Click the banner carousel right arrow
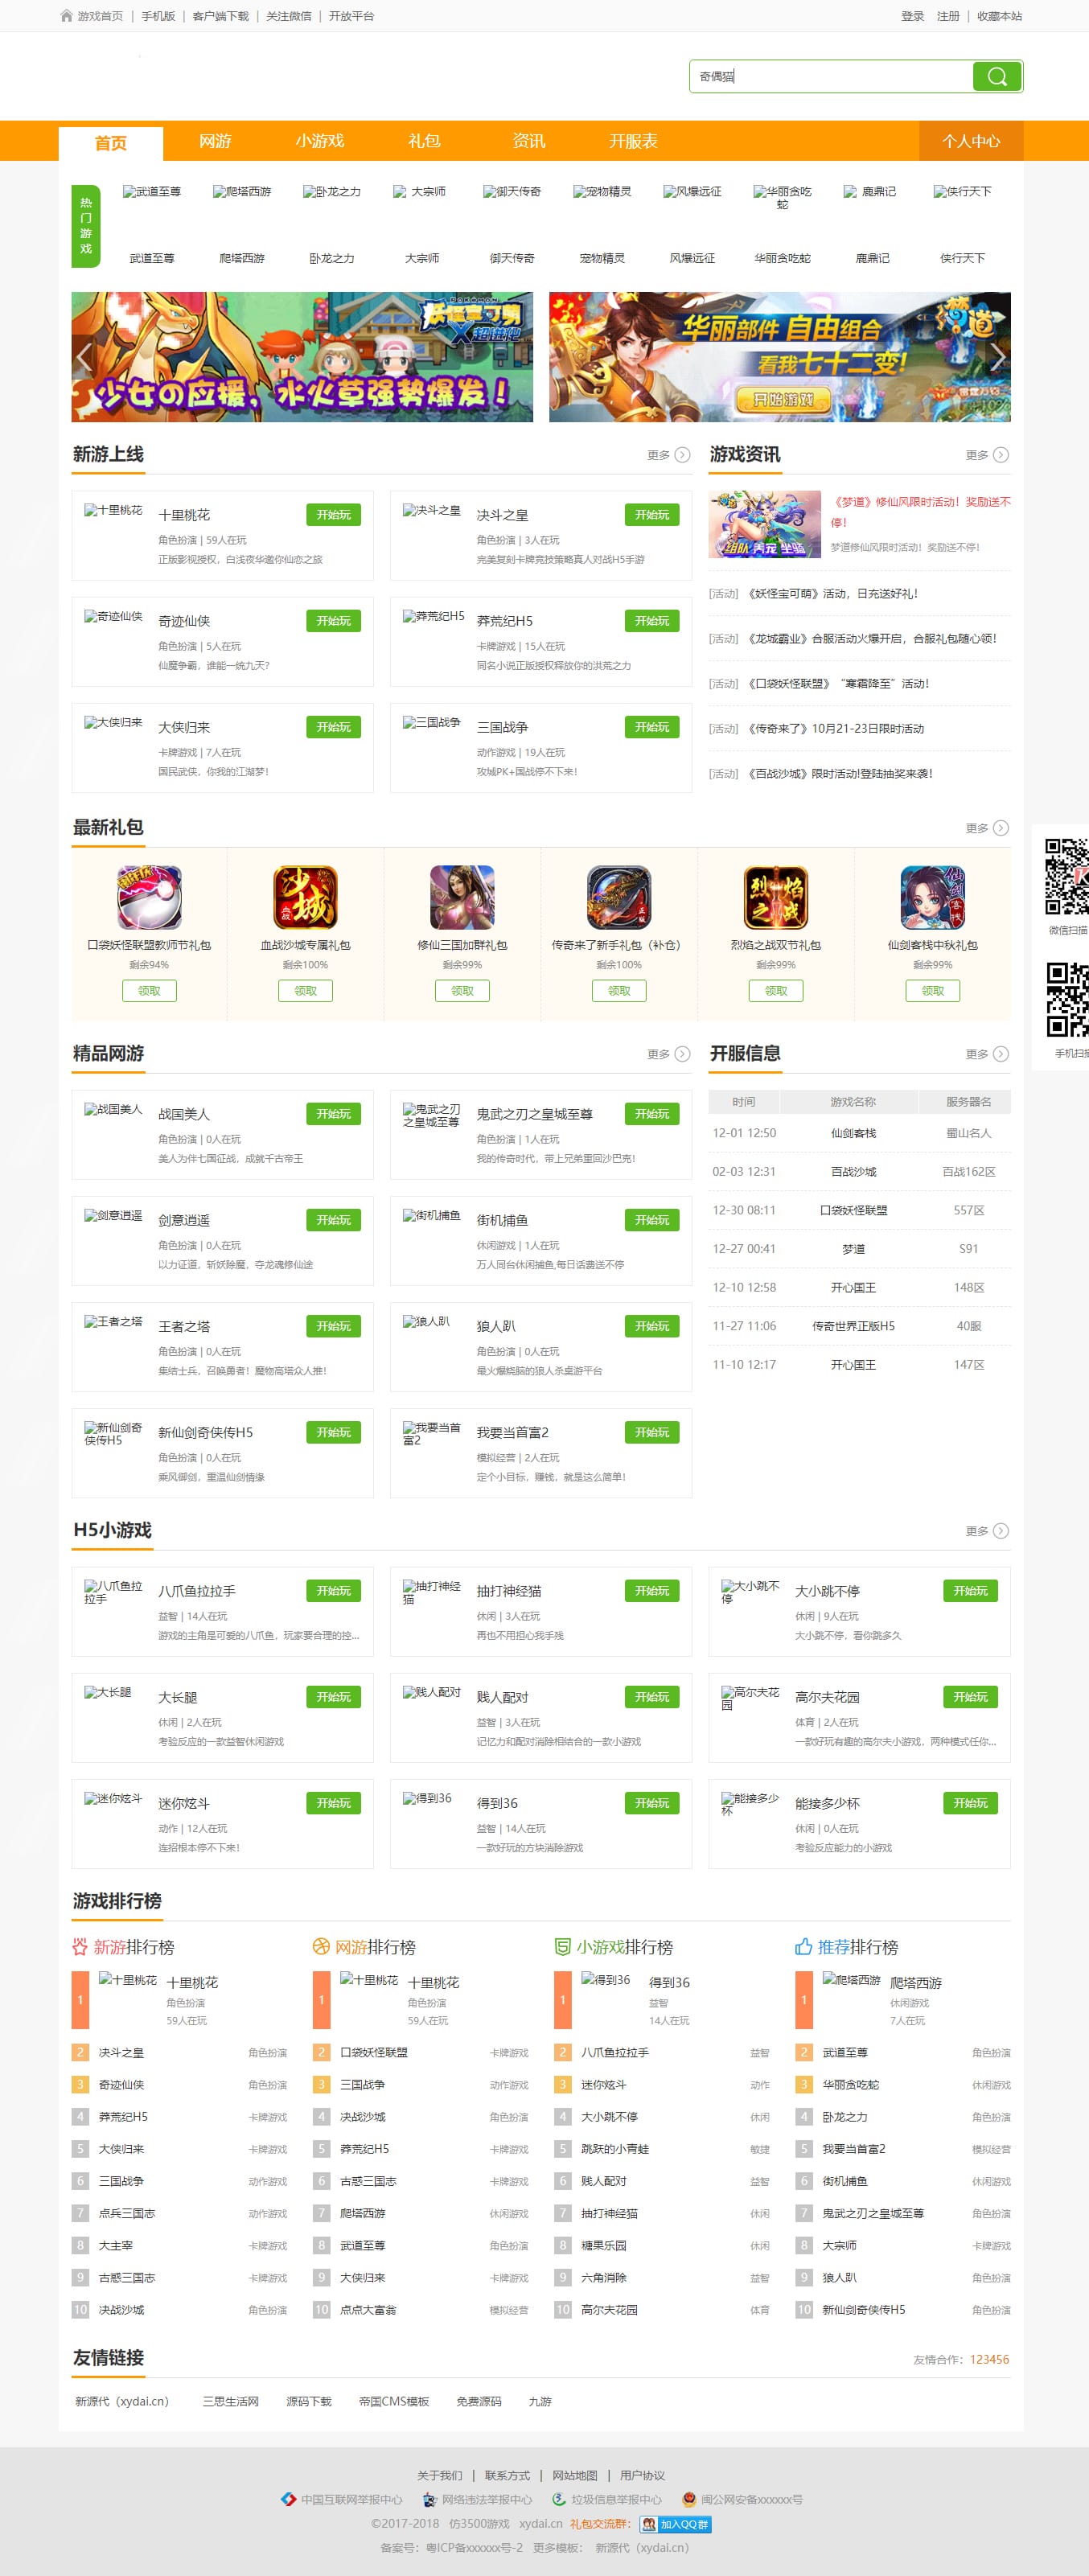Viewport: 1089px width, 2576px height. (997, 358)
